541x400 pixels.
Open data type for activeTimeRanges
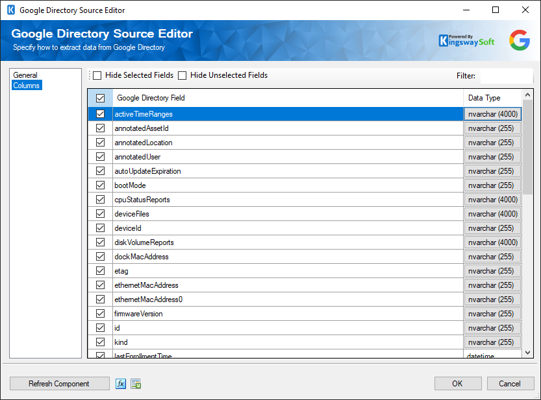(492, 114)
